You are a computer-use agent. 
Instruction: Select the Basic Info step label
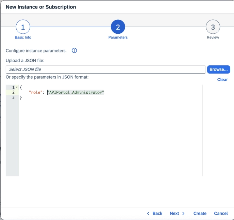[23, 37]
